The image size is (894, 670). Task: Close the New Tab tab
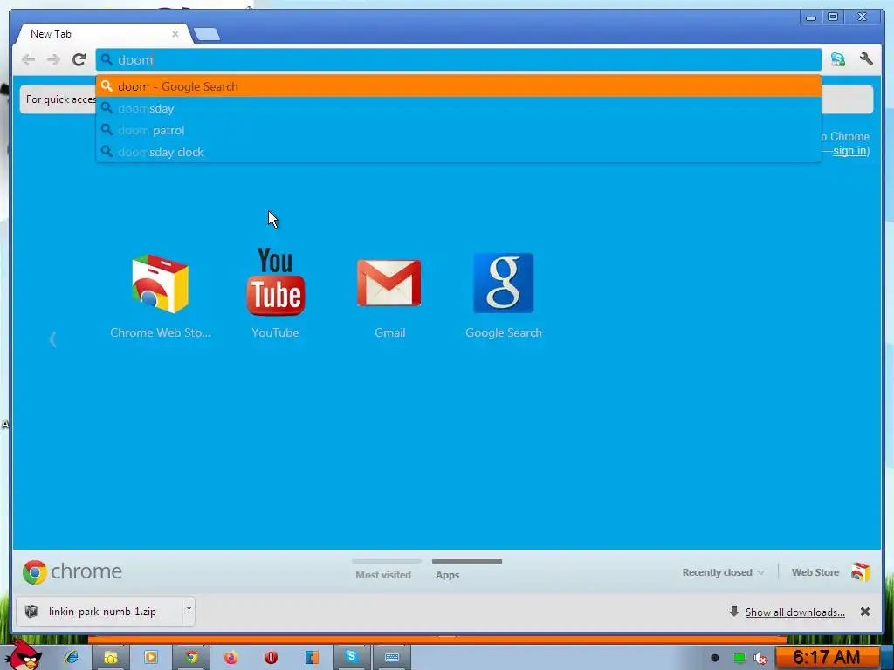coord(175,34)
